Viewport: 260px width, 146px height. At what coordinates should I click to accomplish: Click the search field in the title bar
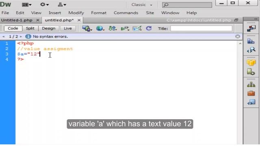tap(187, 5)
